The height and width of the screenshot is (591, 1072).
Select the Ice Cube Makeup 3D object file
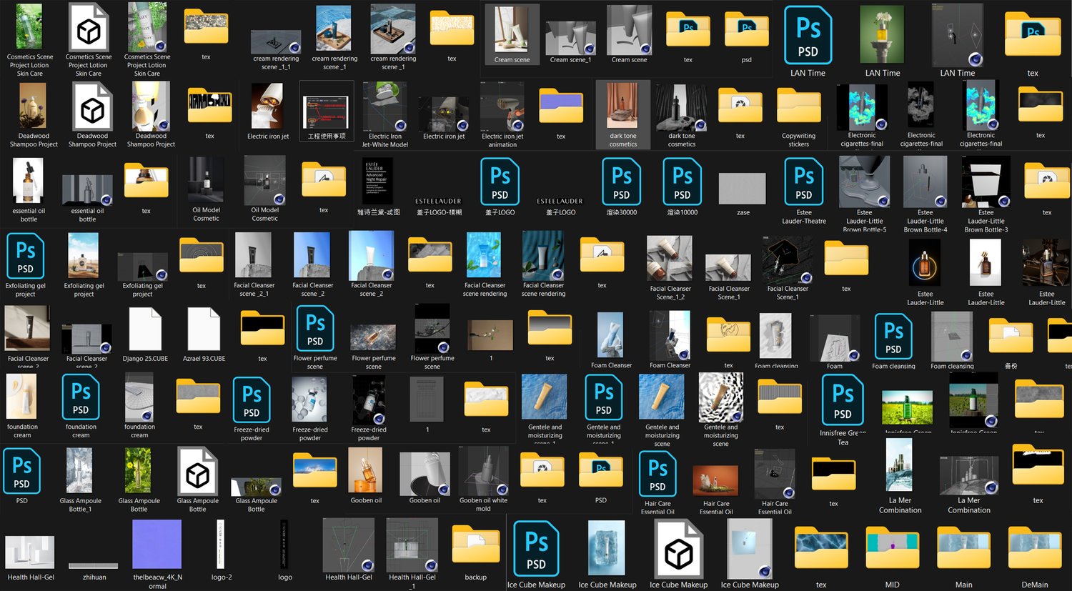point(679,549)
